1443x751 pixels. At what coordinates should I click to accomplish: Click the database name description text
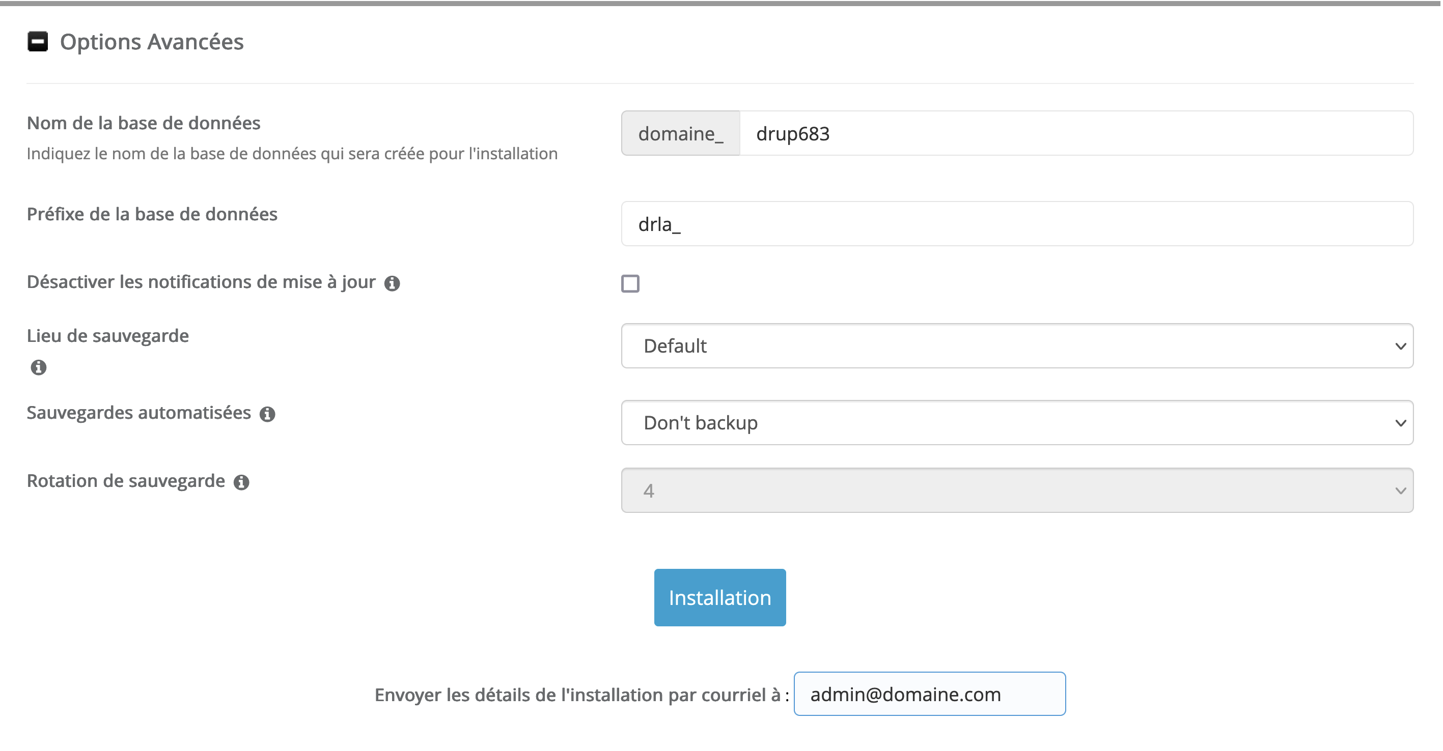coord(292,154)
